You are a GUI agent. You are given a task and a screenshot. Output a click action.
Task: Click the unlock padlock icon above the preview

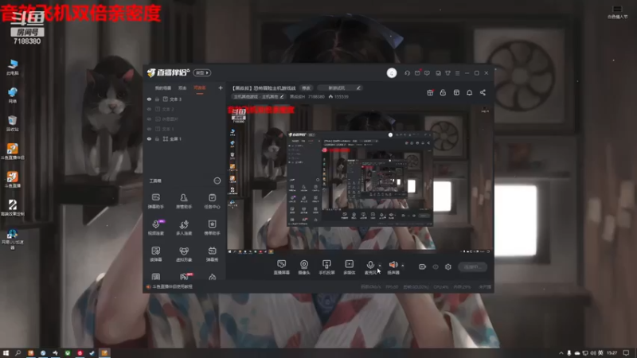pos(443,92)
